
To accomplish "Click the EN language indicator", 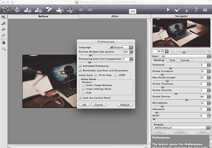I will (x=133, y=12).
